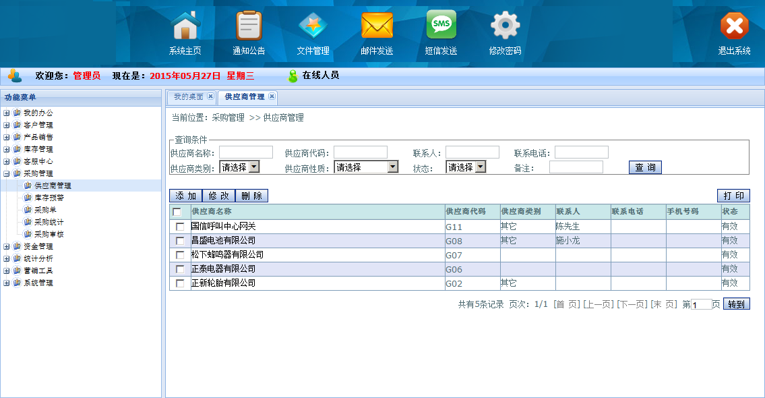Open the 供应商性质 dropdown

pos(365,167)
